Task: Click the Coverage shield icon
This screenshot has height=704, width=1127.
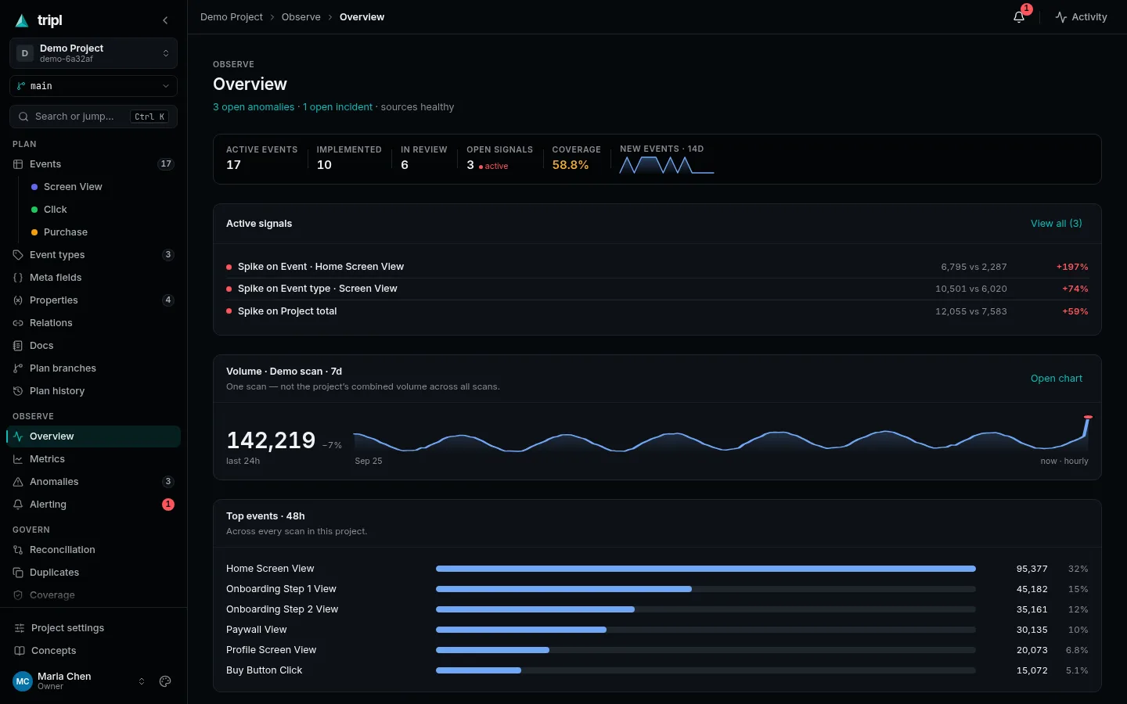Action: 18,595
